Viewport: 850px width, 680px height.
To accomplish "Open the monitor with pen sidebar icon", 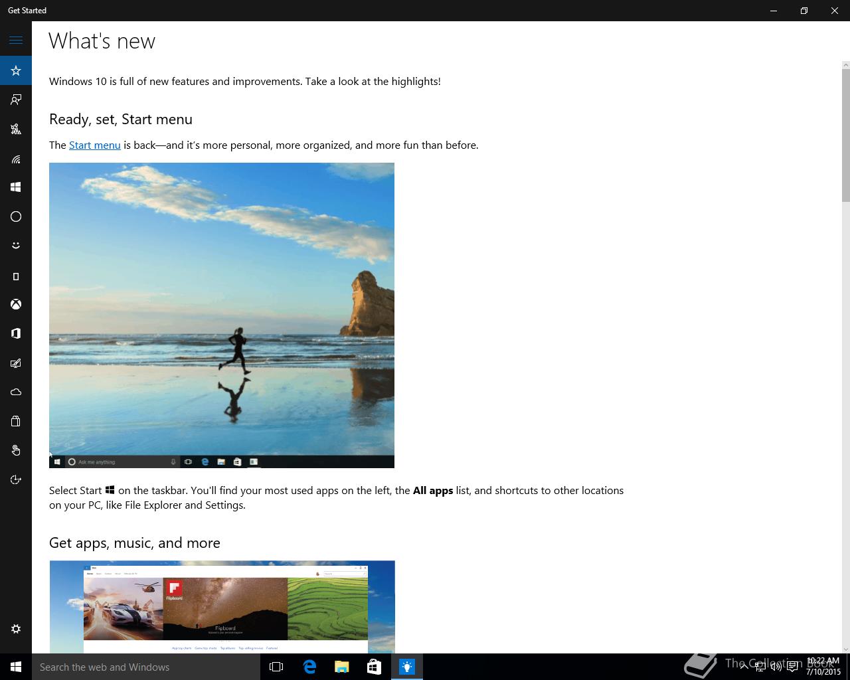I will tap(16, 363).
